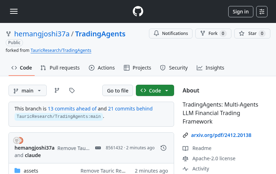This screenshot has height=174, width=276.
Task: Star the TradingAgents repository
Action: 252,34
